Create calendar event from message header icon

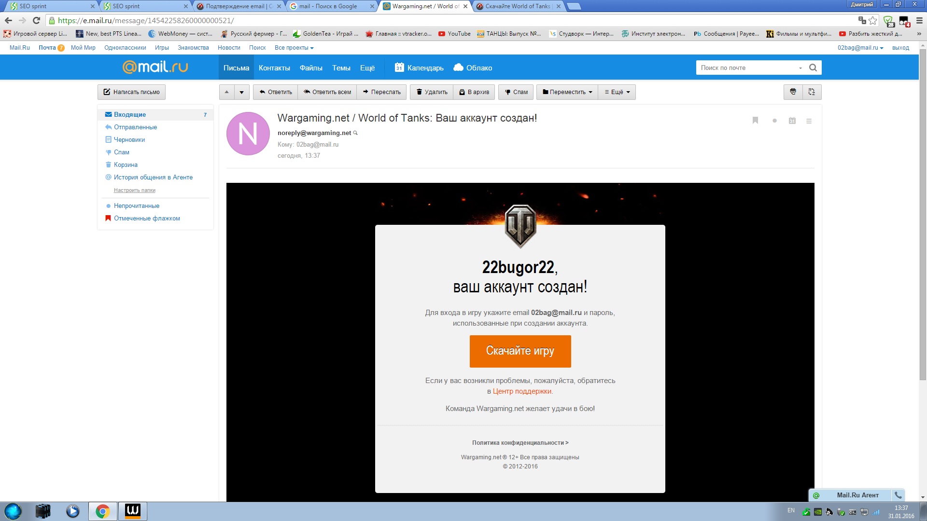pos(792,121)
